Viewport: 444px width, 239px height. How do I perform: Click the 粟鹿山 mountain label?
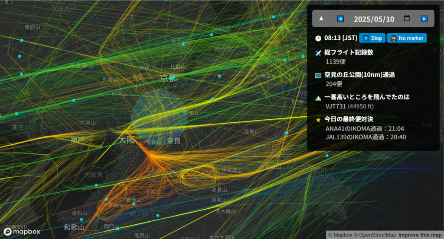[x=33, y=27]
